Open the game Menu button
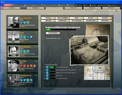 coord(117,10)
